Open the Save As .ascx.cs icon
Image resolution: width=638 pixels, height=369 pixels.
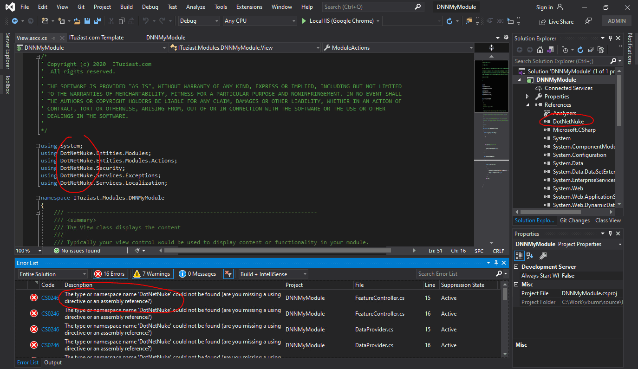87,21
